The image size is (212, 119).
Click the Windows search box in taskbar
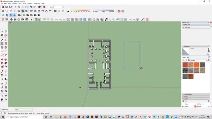point(24,117)
